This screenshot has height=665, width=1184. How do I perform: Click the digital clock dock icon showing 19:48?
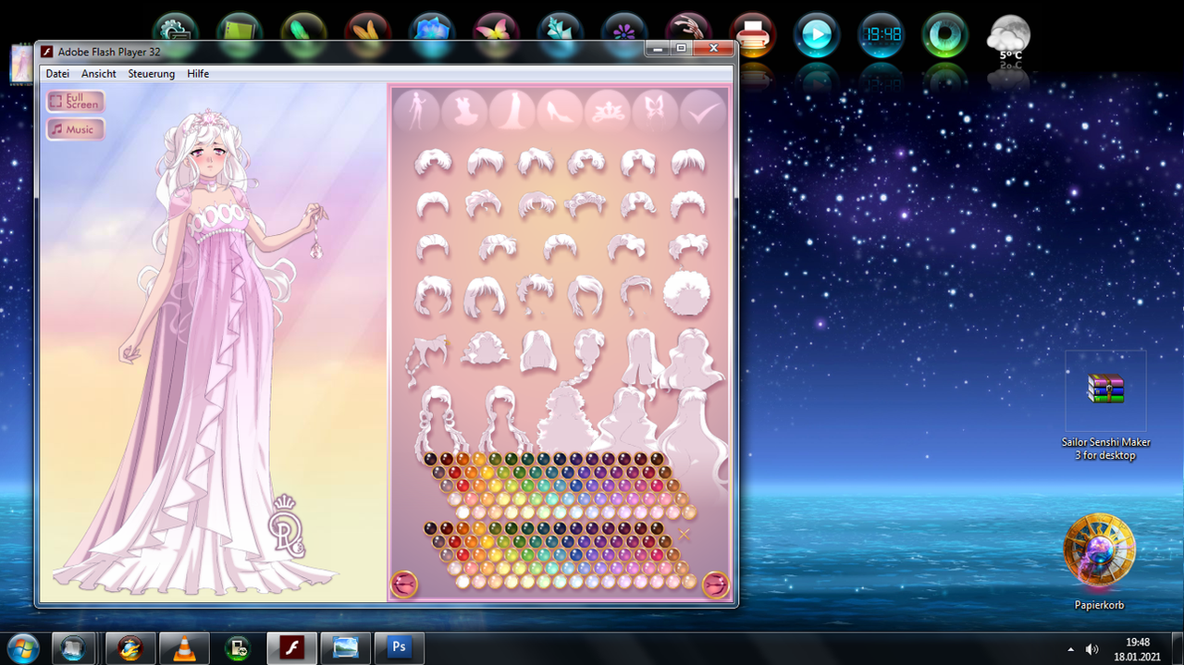[x=881, y=35]
